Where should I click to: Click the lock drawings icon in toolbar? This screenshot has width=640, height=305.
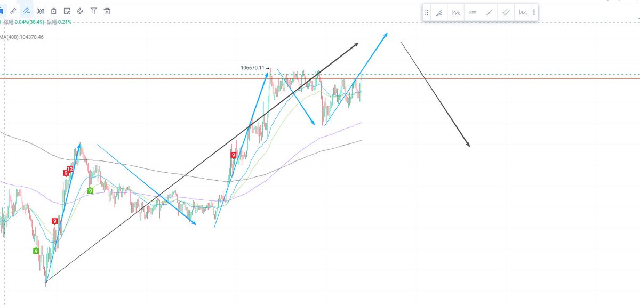click(54, 11)
